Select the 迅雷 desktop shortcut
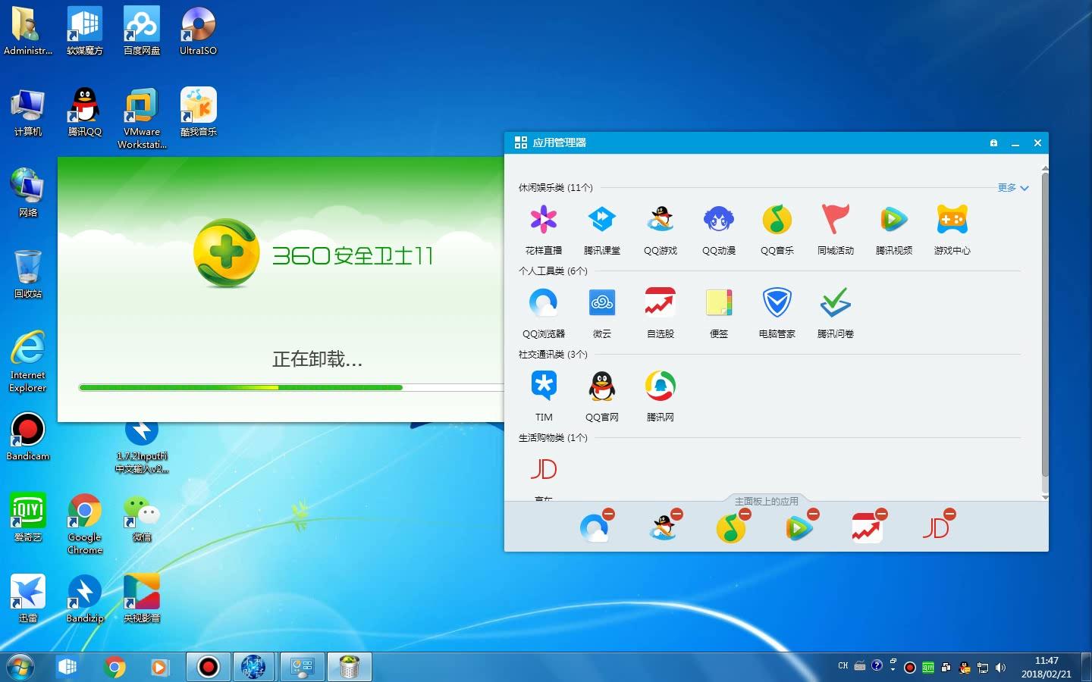Image resolution: width=1092 pixels, height=682 pixels. (28, 599)
